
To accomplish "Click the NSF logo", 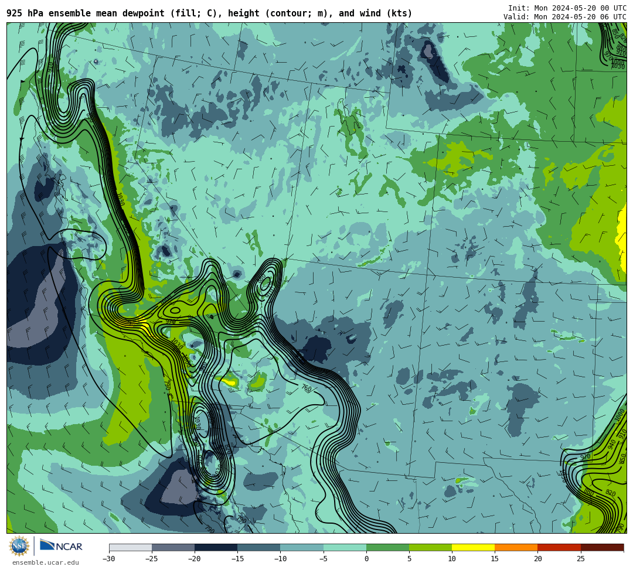I will point(19,546).
